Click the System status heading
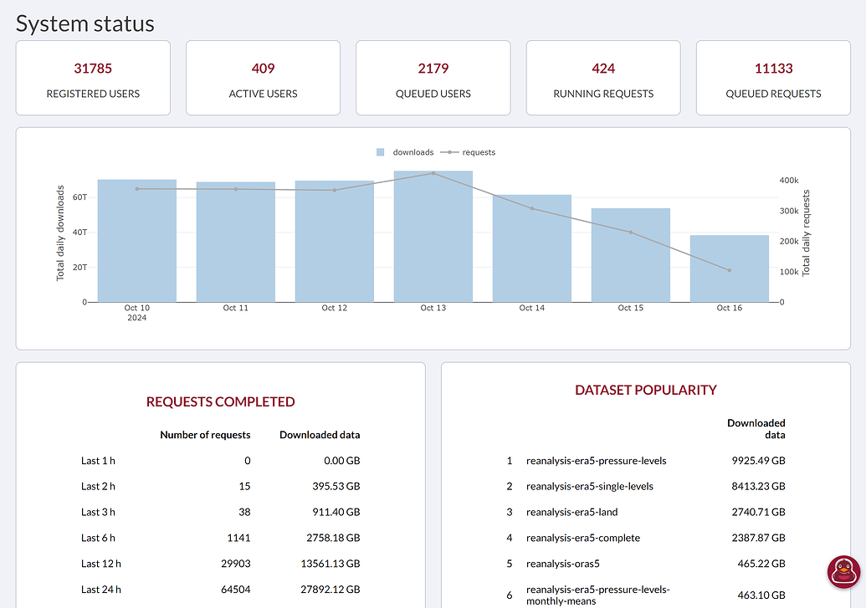The height and width of the screenshot is (608, 866). click(85, 23)
